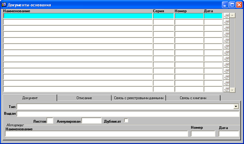The image size is (244, 144).
Task: Toggle the Дубликат checkbox
Action: point(126,121)
